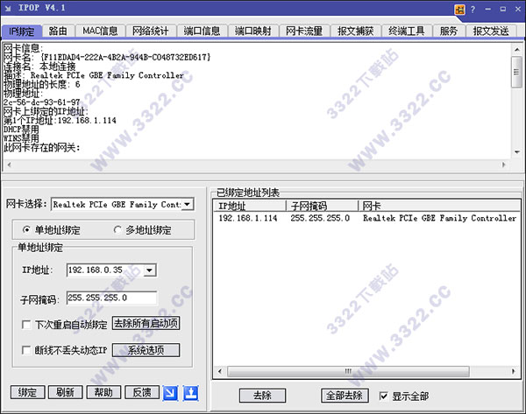
Task: Click the 2c-56-dc-93-61-97 MAC address text
Action: [x=42, y=102]
